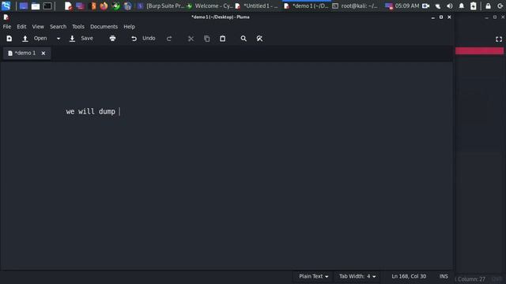Create a new document with toolbar icon
The image size is (506, 284).
coord(9,39)
